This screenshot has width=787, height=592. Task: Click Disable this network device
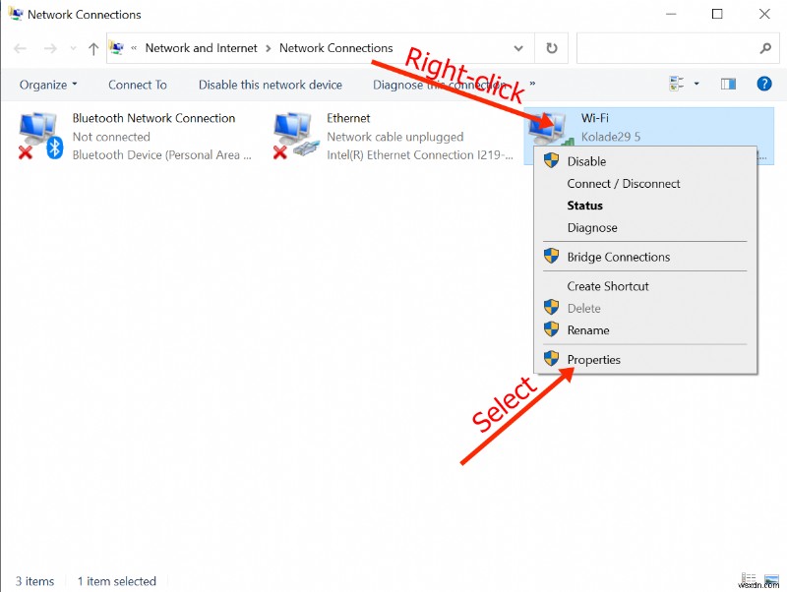pos(271,85)
